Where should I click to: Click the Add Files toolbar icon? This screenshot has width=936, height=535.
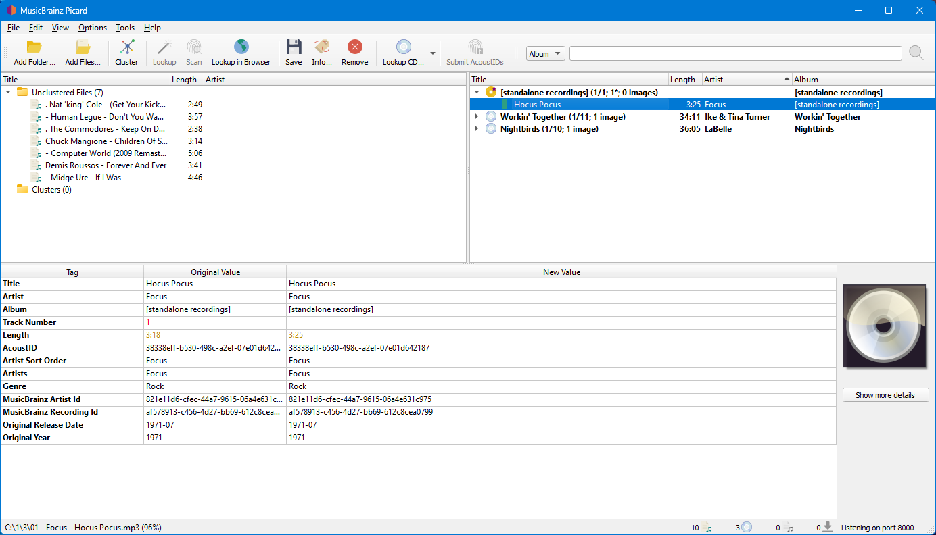[83, 47]
